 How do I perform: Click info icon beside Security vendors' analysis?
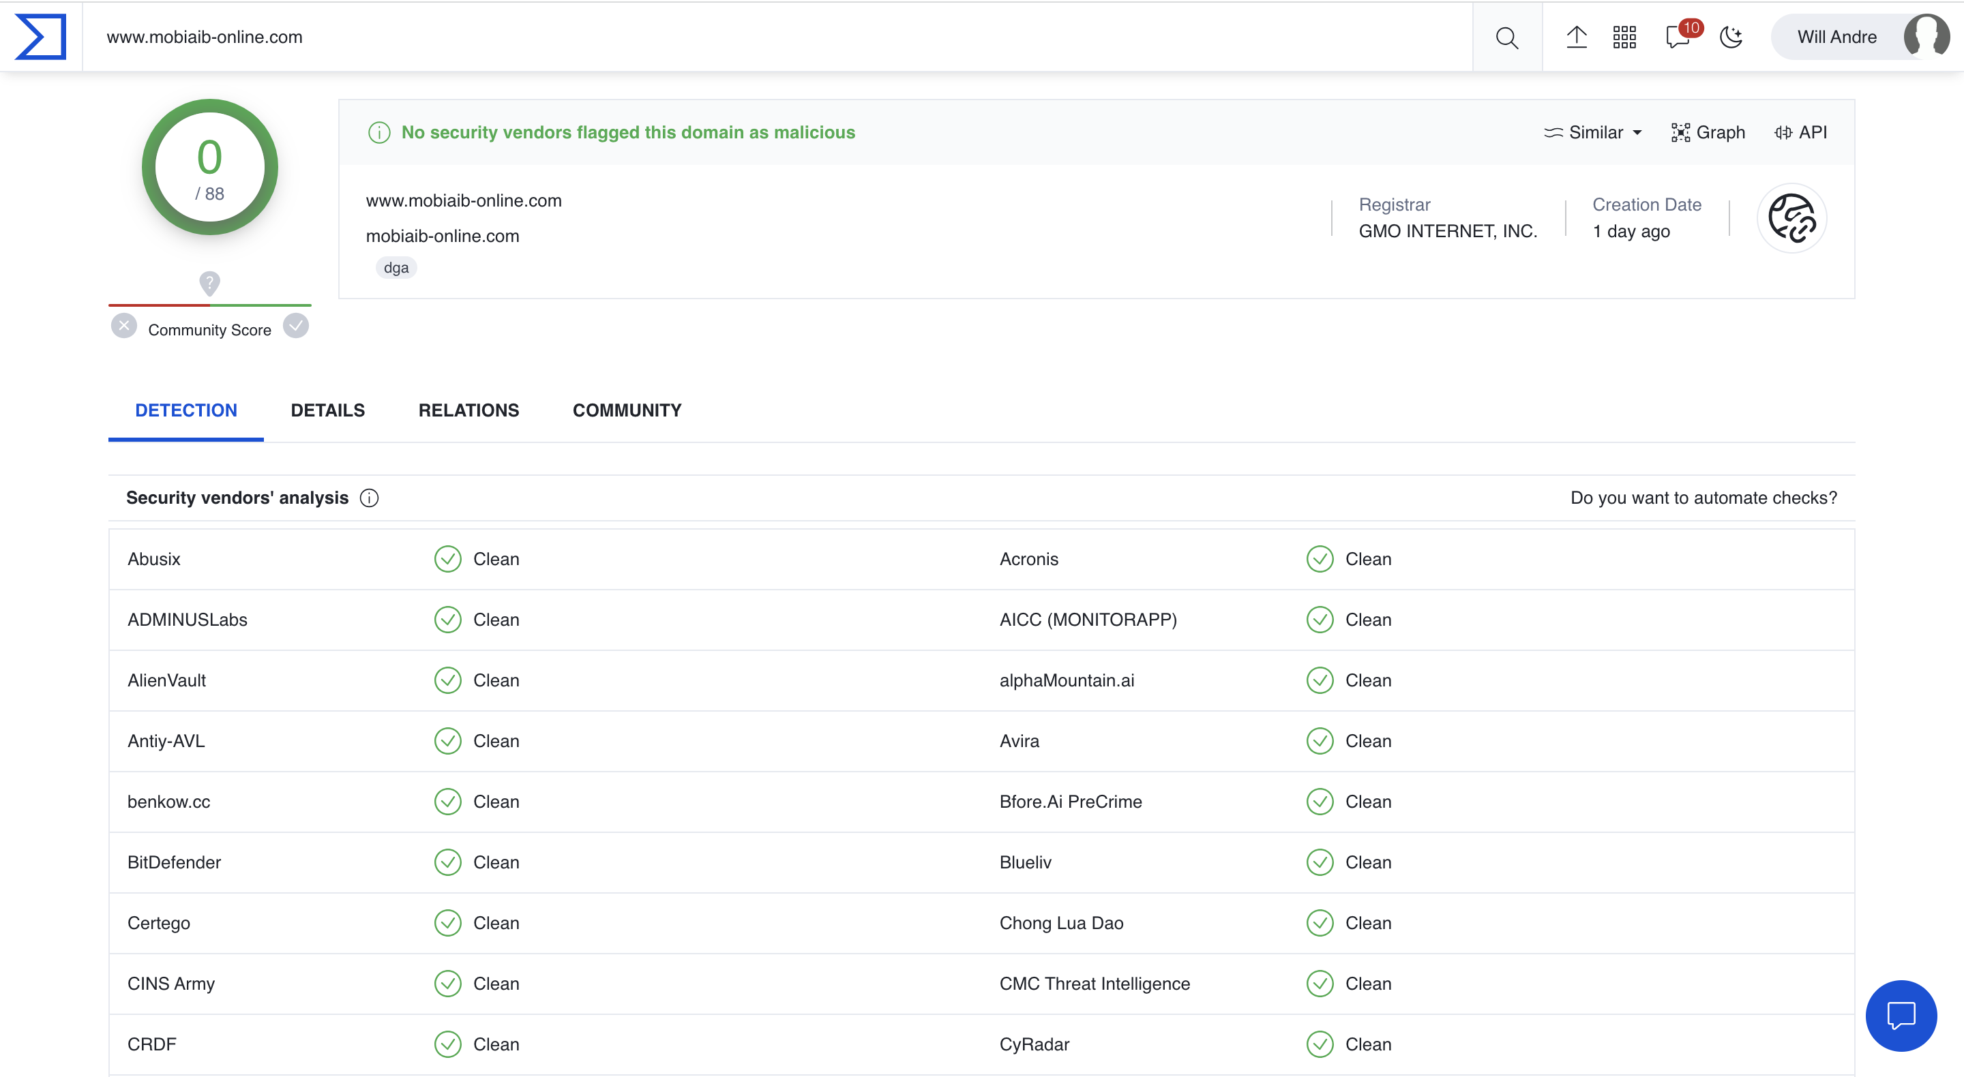[369, 498]
